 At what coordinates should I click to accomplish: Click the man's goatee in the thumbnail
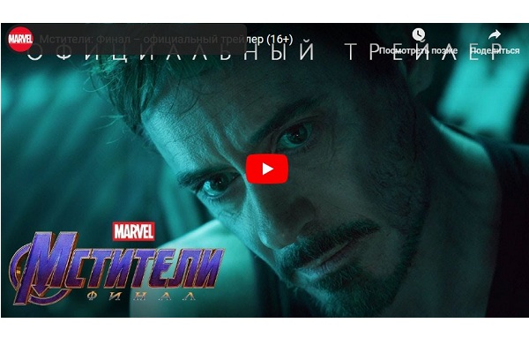coord(338,264)
